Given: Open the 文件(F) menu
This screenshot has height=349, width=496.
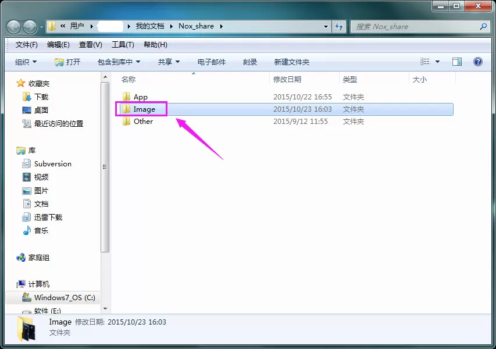Looking at the screenshot, I should pyautogui.click(x=27, y=45).
